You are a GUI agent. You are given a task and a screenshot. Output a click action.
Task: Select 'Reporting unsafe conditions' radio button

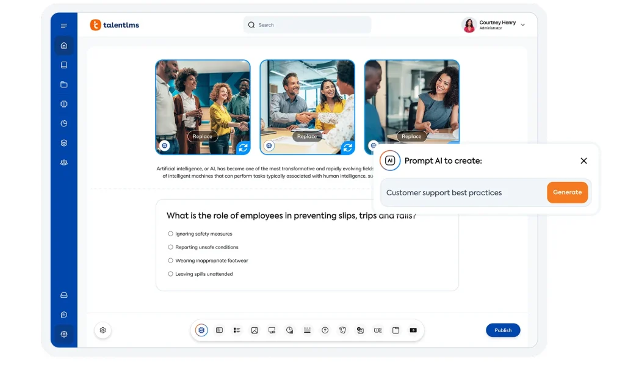[x=171, y=247]
